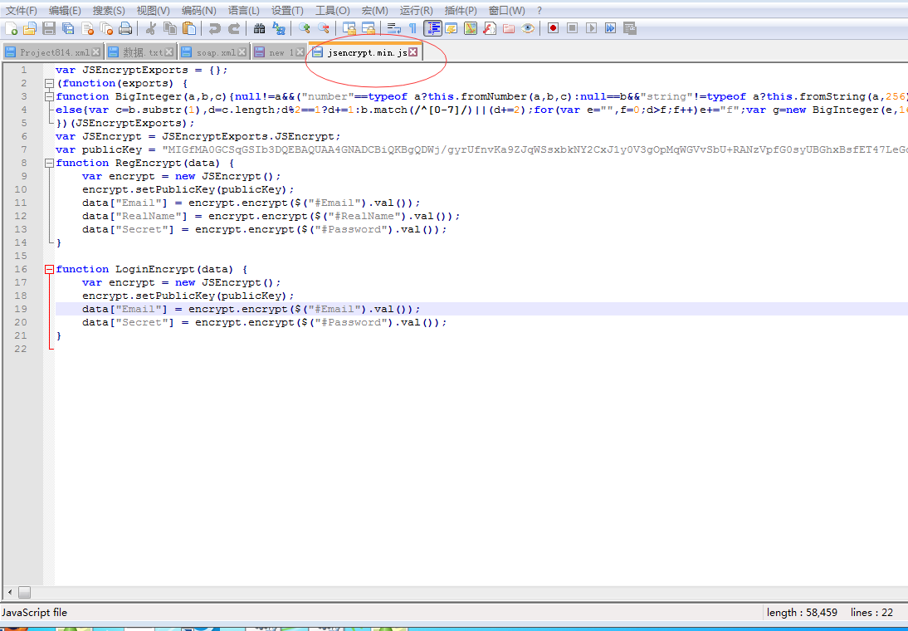Close the 数据.txt tab
Screen dimensions: 908x631
(169, 52)
